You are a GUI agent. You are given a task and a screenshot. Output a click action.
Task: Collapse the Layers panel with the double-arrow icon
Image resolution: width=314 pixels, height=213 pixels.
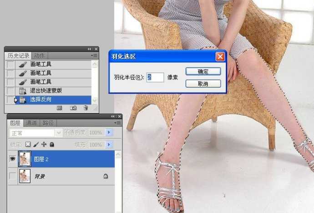(x=113, y=116)
